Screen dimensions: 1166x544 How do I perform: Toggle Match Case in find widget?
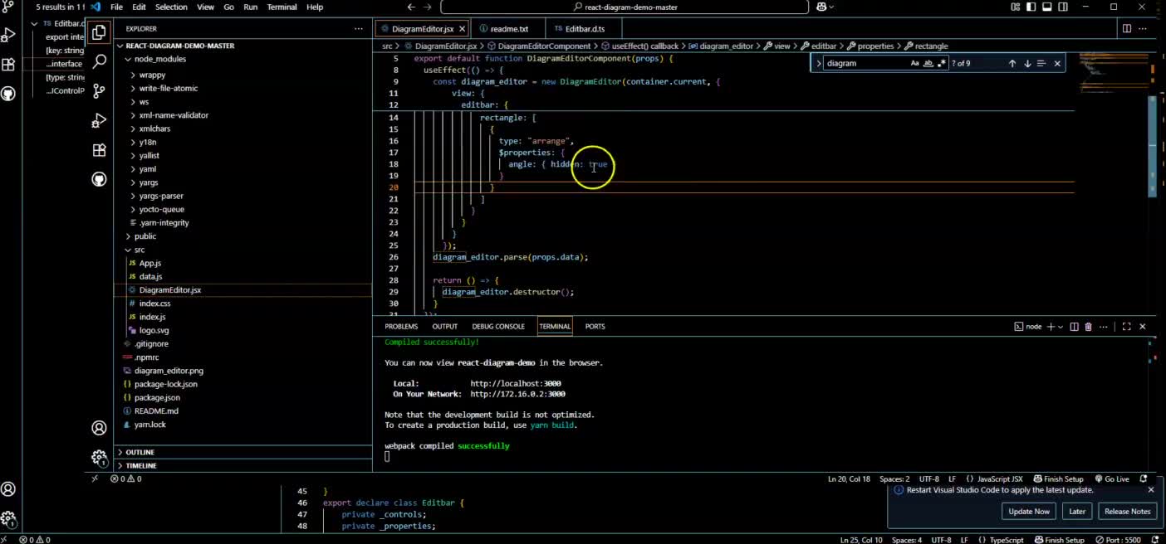click(x=914, y=63)
